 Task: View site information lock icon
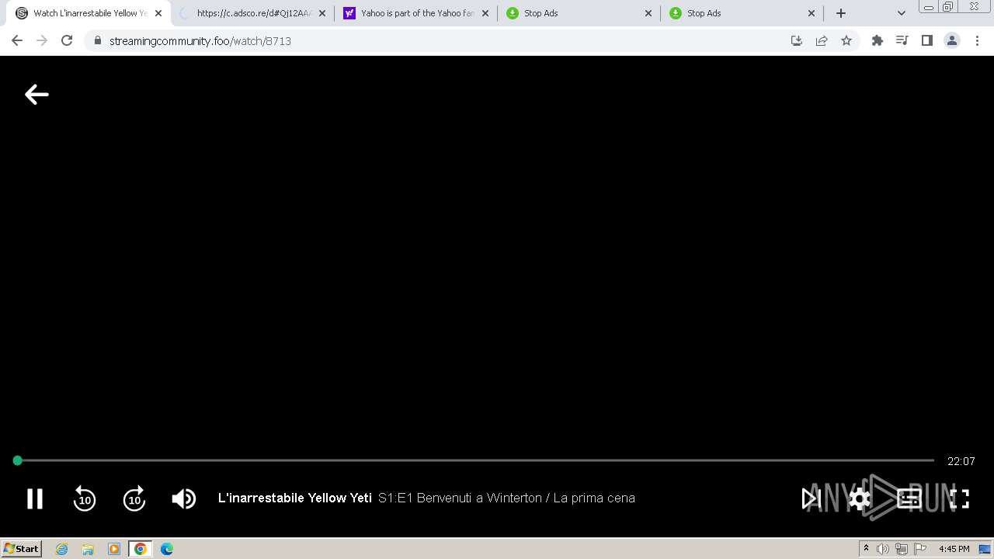tap(97, 40)
